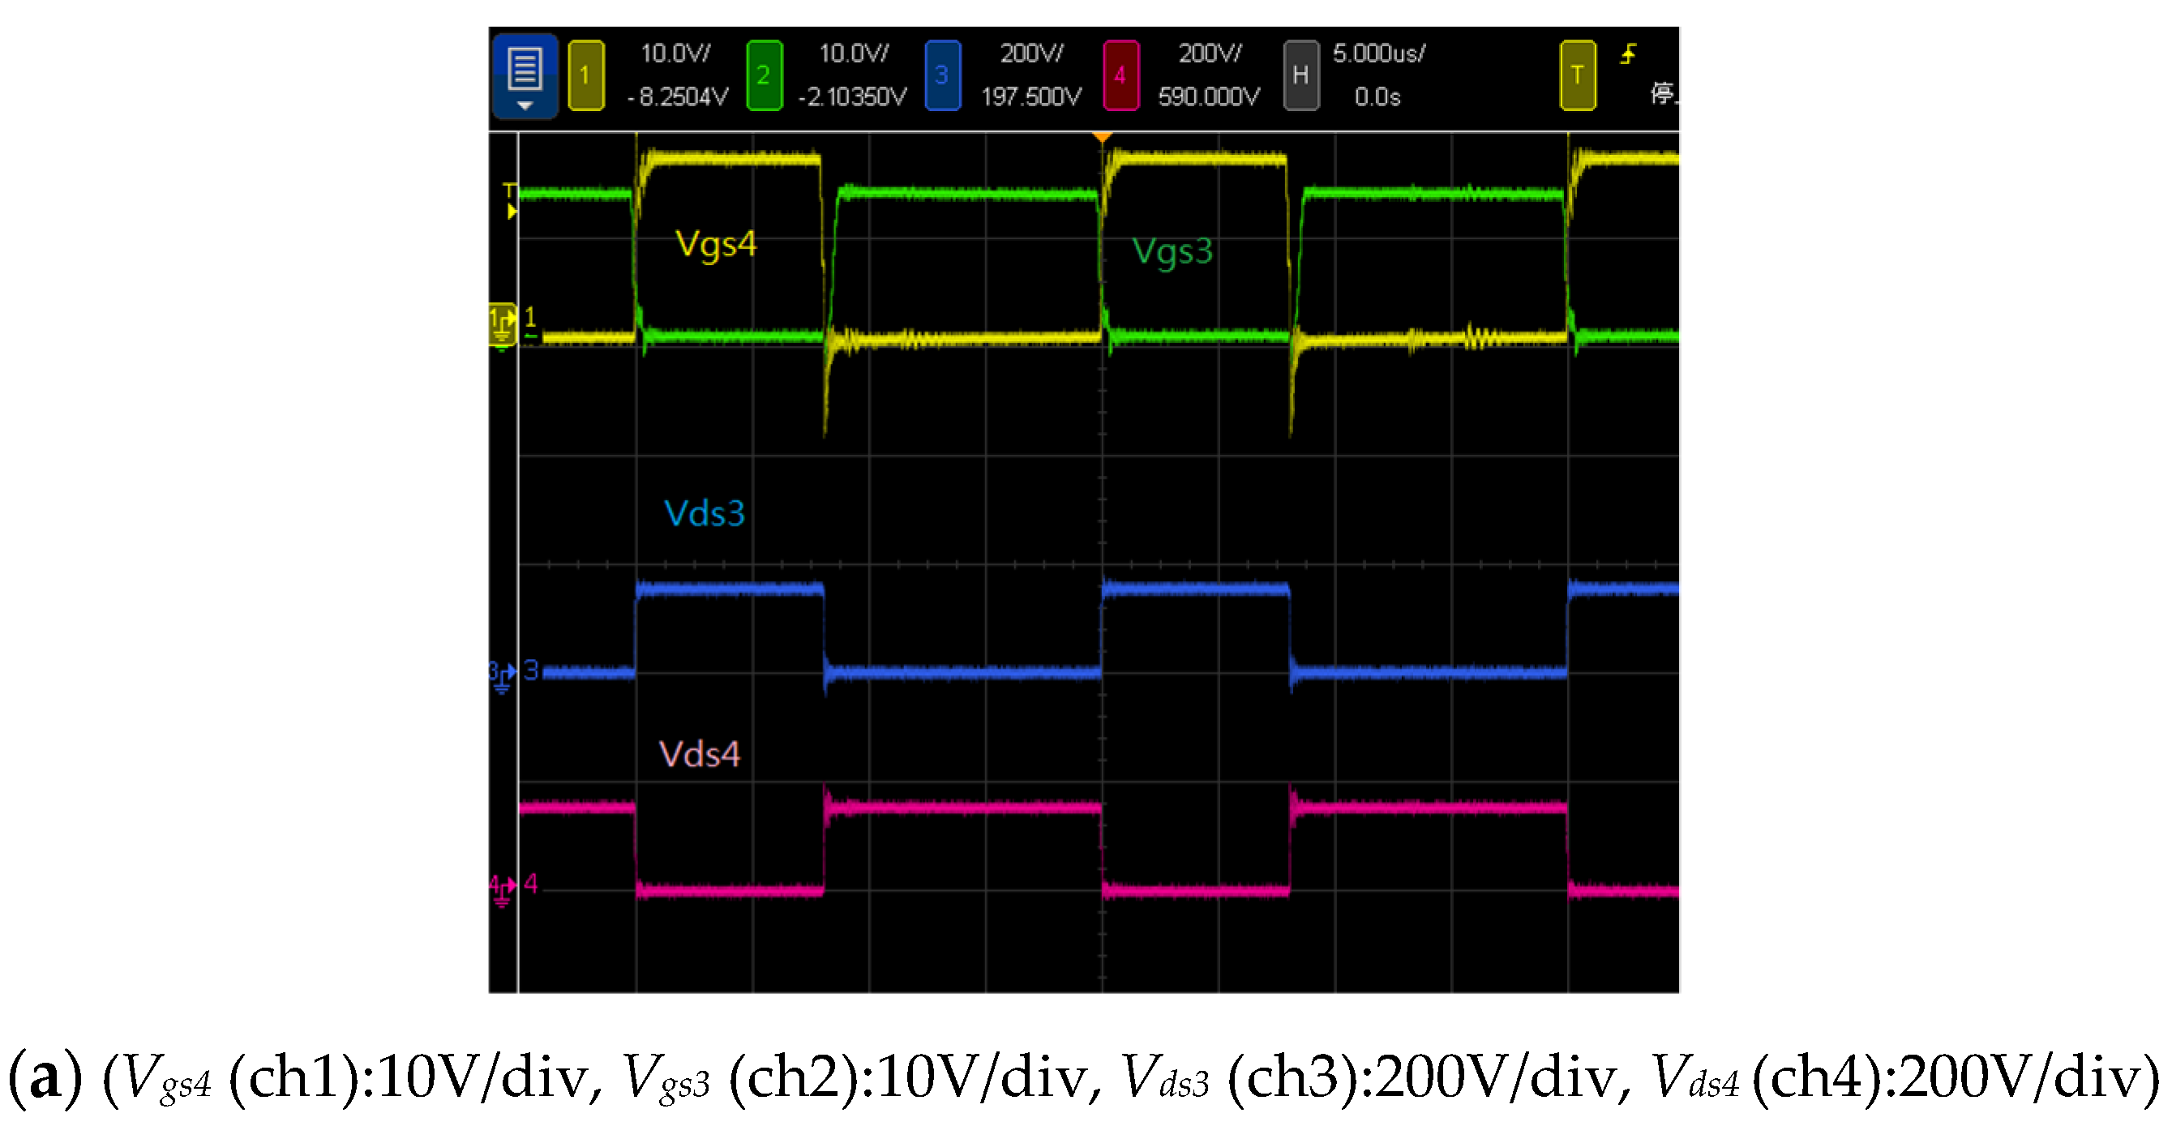The height and width of the screenshot is (1126, 2172).
Task: Click the orange trigger time marker
Action: (x=1102, y=136)
